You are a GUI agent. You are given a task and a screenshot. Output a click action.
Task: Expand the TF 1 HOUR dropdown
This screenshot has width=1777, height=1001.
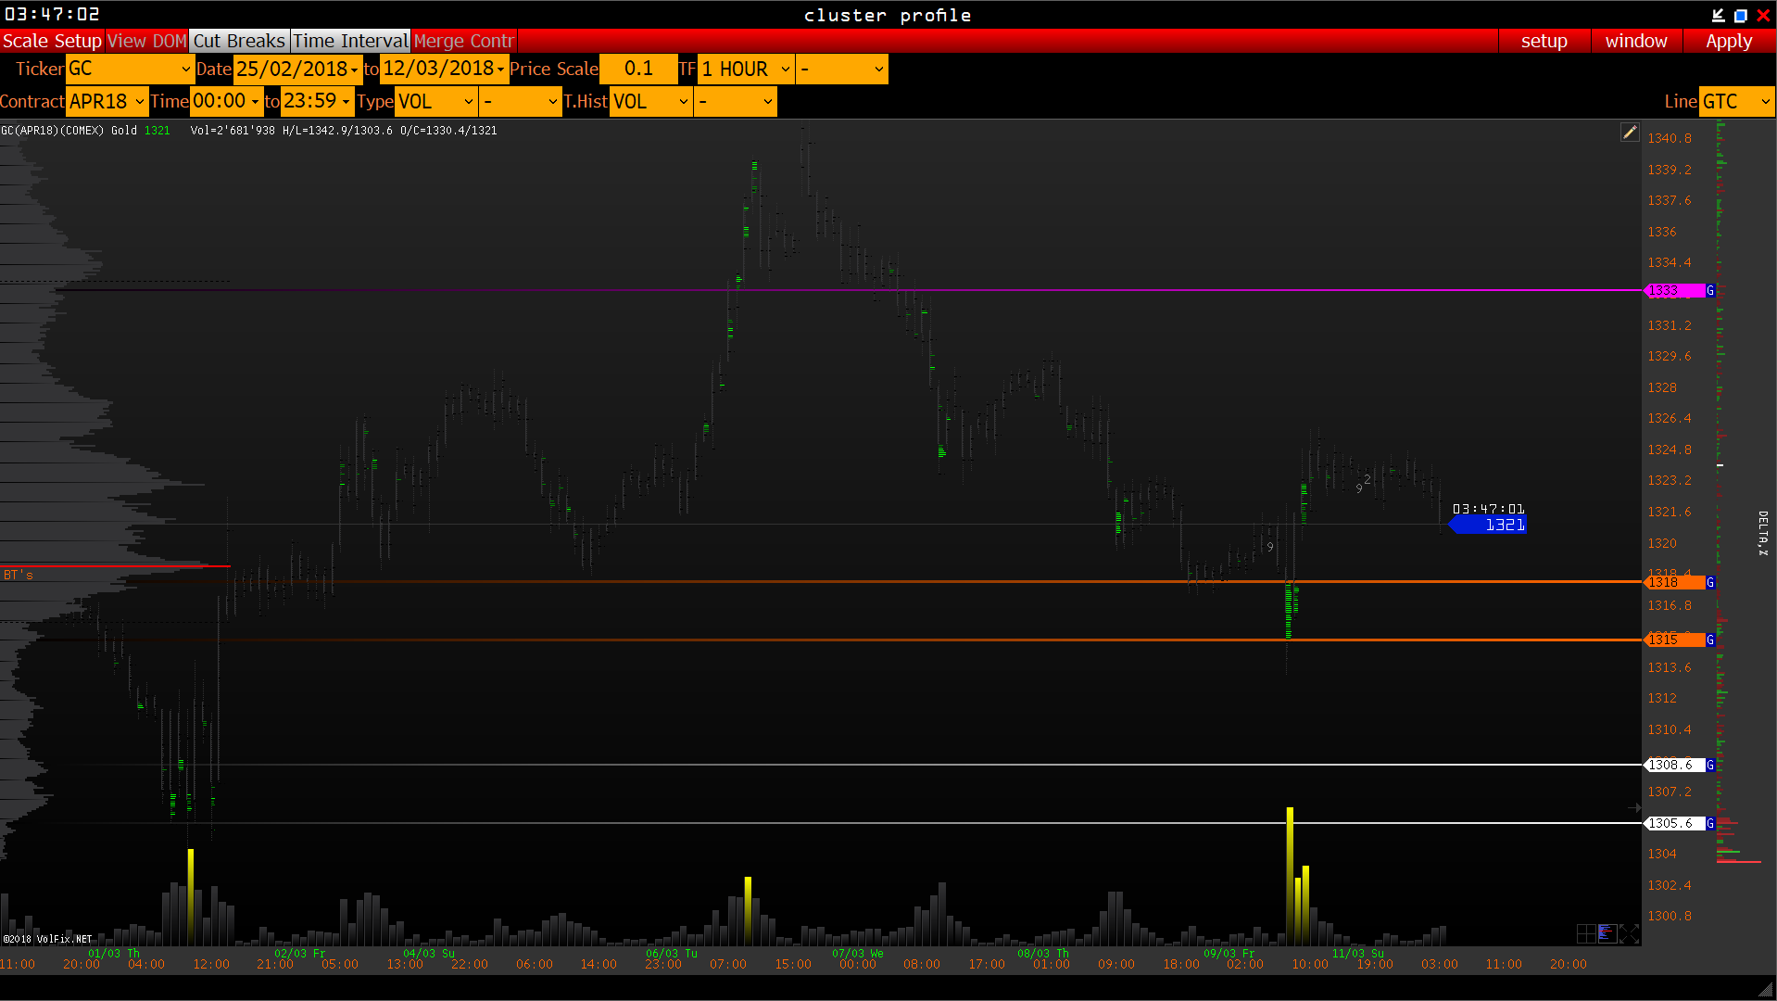click(746, 70)
